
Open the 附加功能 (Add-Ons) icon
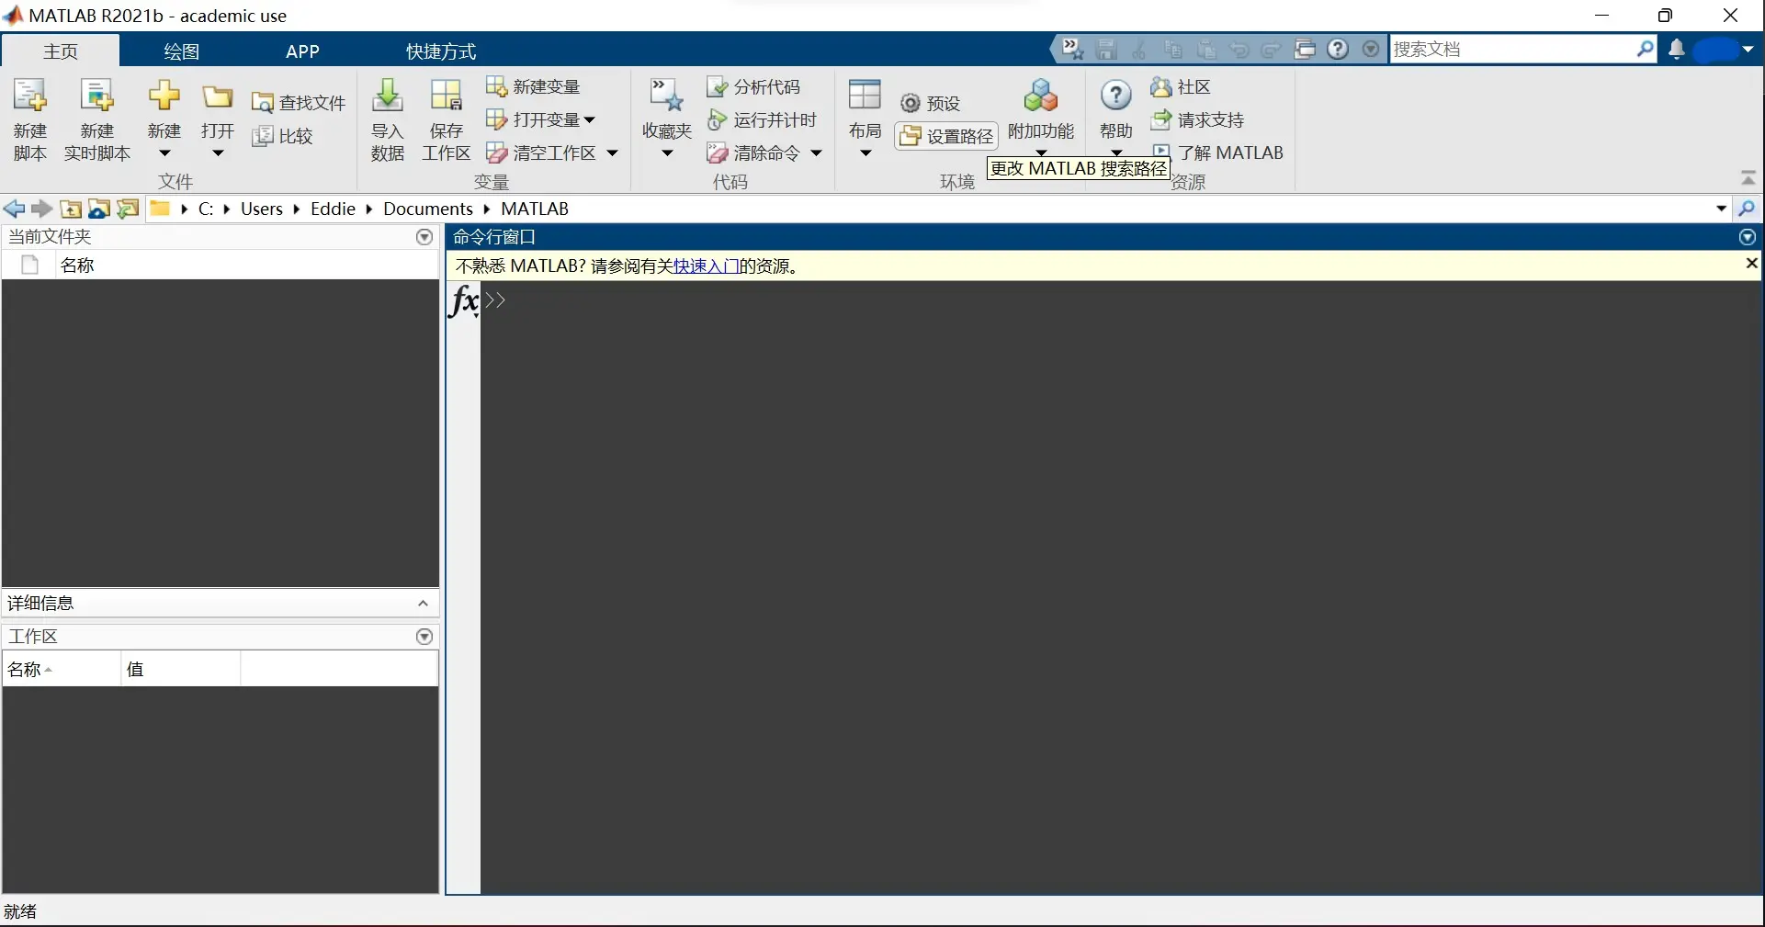[1040, 96]
